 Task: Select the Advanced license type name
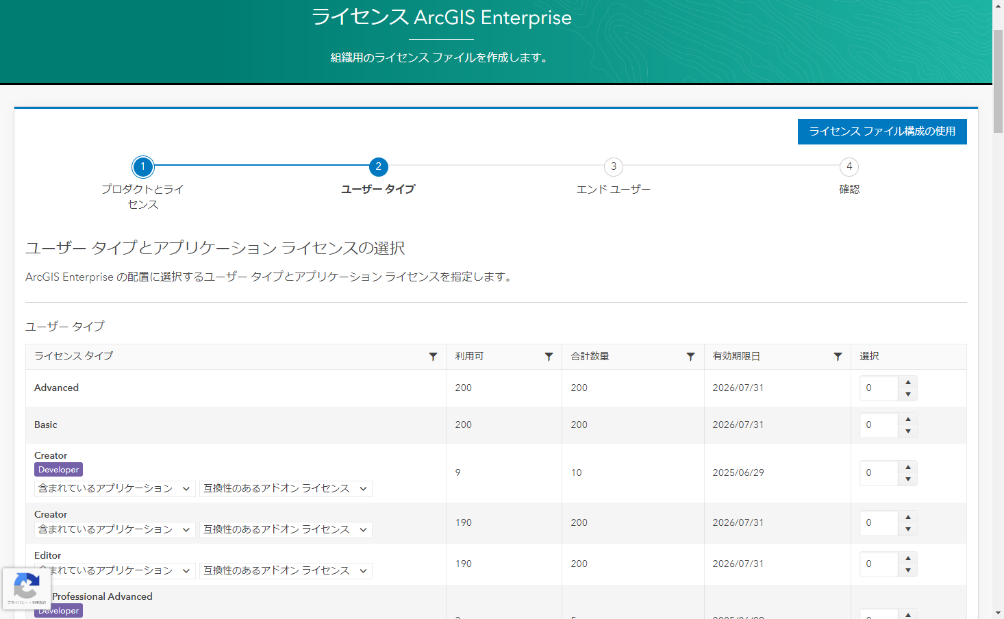click(56, 388)
